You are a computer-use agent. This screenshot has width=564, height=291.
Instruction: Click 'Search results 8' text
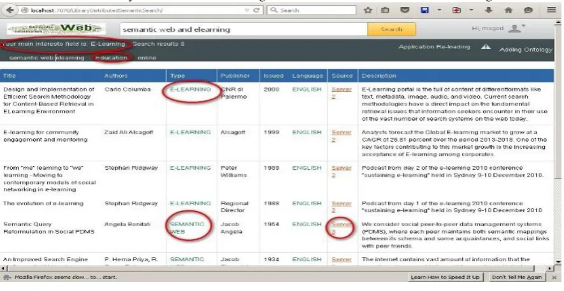[x=158, y=44]
